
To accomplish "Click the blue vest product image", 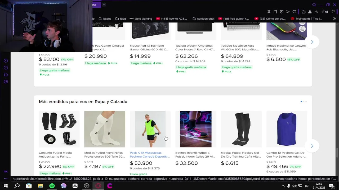I will click(x=287, y=129).
